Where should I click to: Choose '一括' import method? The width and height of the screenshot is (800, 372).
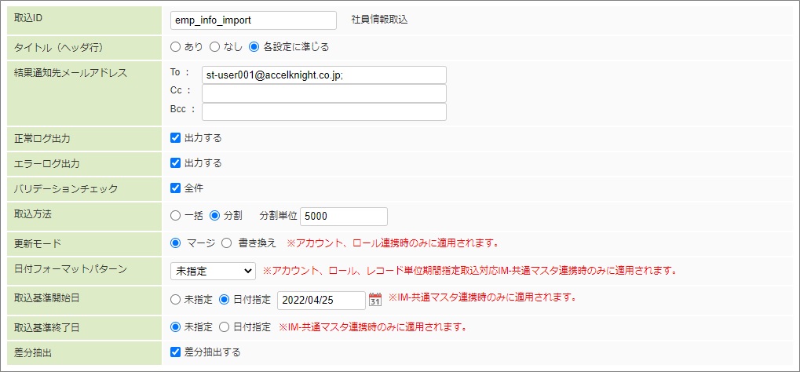tap(176, 216)
